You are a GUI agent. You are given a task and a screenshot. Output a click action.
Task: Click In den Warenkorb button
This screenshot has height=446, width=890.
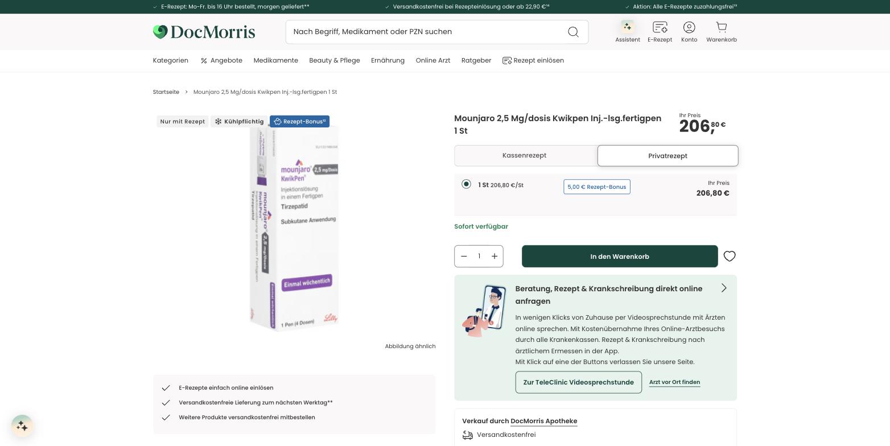(x=620, y=257)
